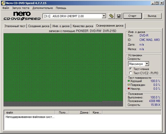Click the Старт button
The width and height of the screenshot is (166, 134).
tap(132, 16)
